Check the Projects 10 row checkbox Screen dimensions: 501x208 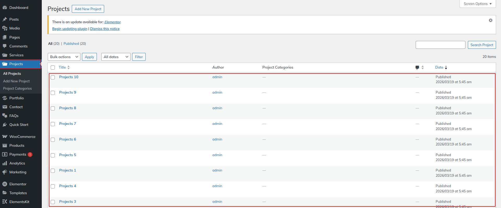pos(53,77)
